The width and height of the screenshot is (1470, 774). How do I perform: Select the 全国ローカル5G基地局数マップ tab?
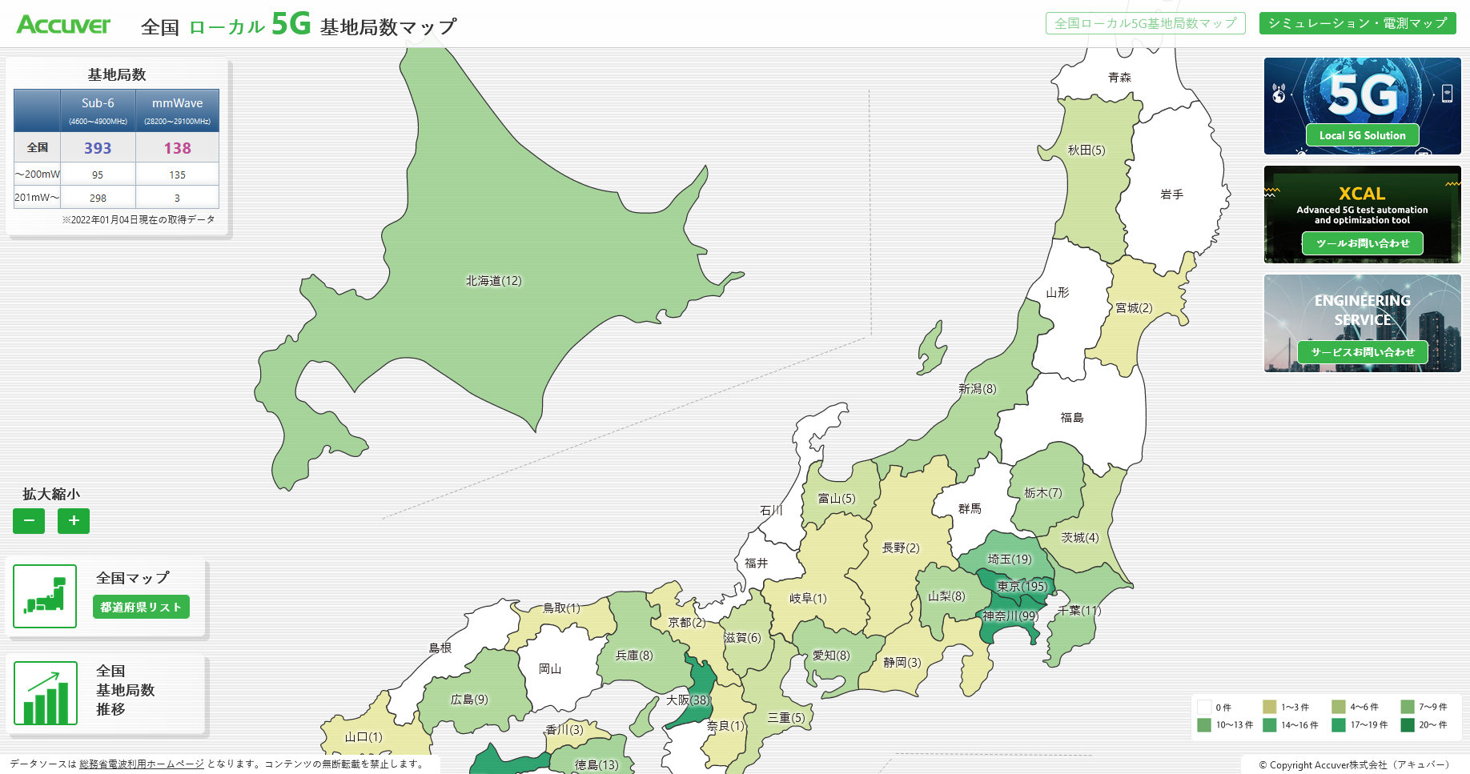1145,23
